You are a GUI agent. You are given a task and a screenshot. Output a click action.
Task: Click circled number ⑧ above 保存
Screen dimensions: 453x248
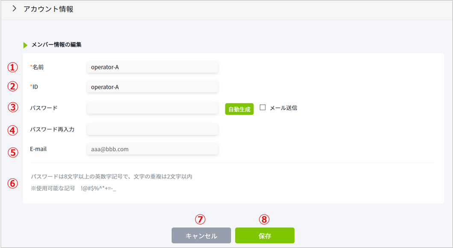265,219
